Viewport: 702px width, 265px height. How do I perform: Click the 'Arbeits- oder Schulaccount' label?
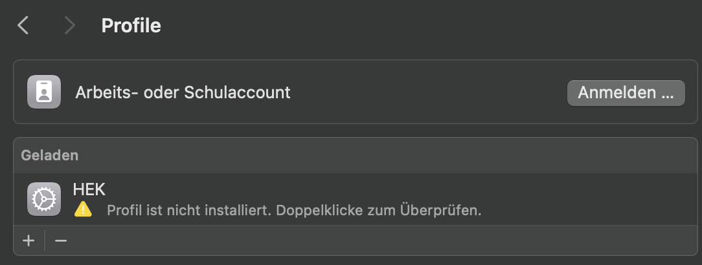[x=183, y=92]
